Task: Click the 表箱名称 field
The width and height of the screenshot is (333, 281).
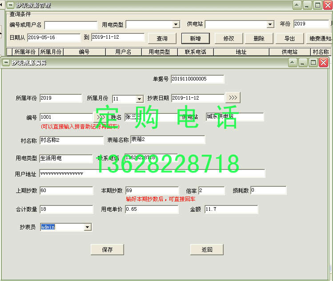Action: 168,140
